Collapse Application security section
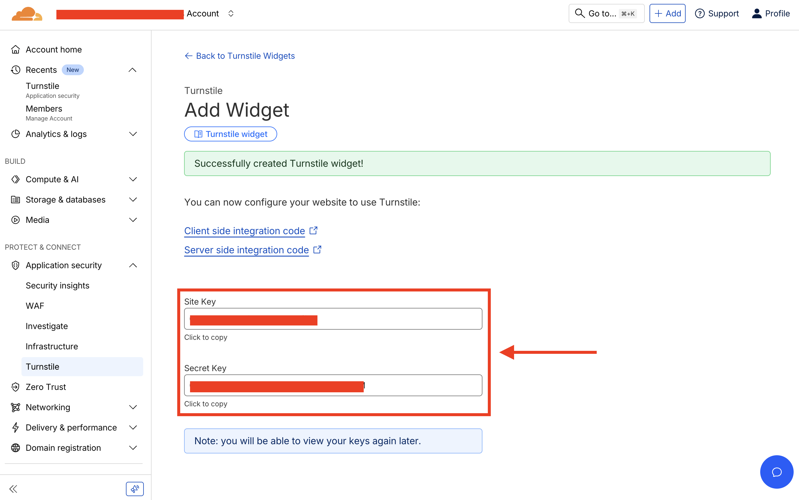 (x=133, y=265)
